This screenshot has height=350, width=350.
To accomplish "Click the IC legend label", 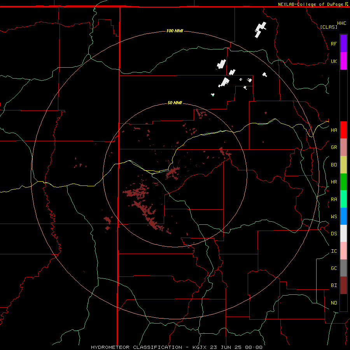I will 334,251.
